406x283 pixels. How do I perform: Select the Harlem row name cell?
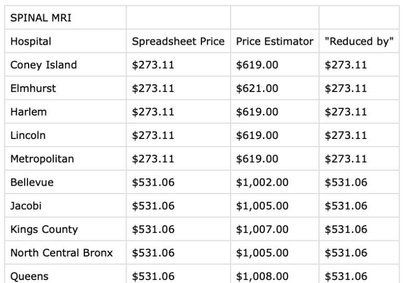(x=66, y=112)
